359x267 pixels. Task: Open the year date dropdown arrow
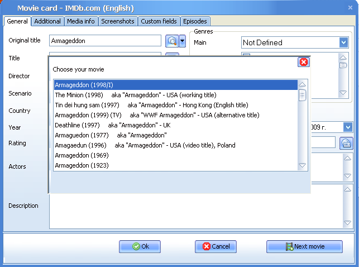point(348,127)
